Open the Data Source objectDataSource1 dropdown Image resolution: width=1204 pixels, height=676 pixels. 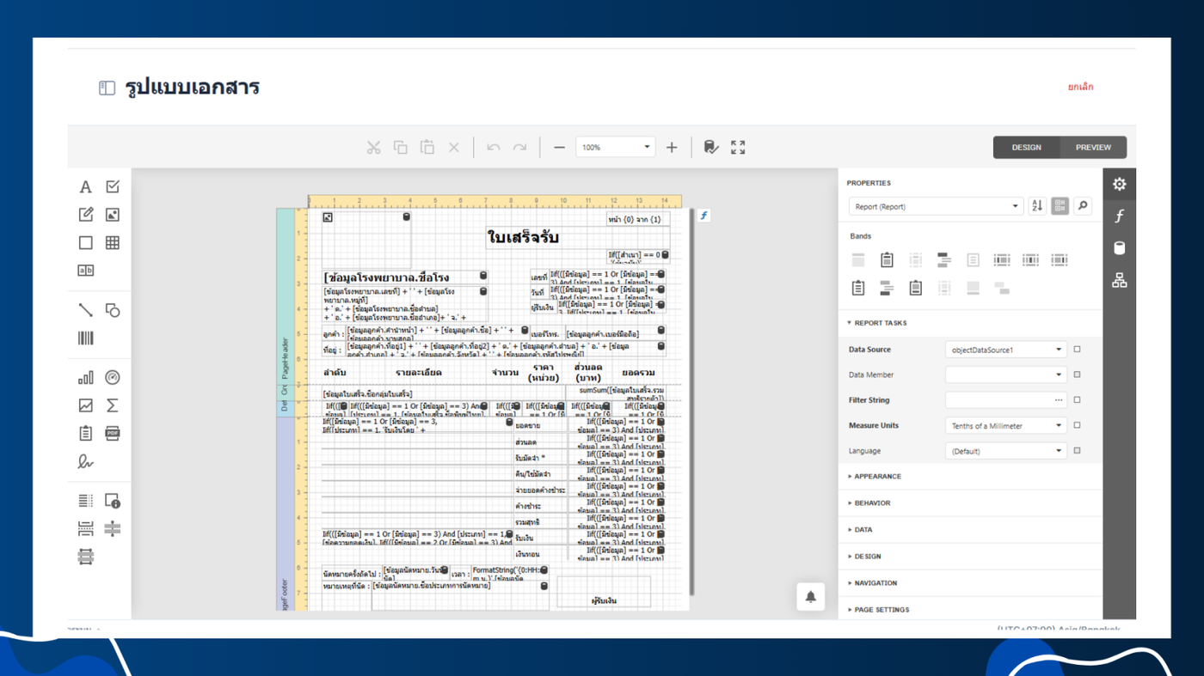[1005, 350]
